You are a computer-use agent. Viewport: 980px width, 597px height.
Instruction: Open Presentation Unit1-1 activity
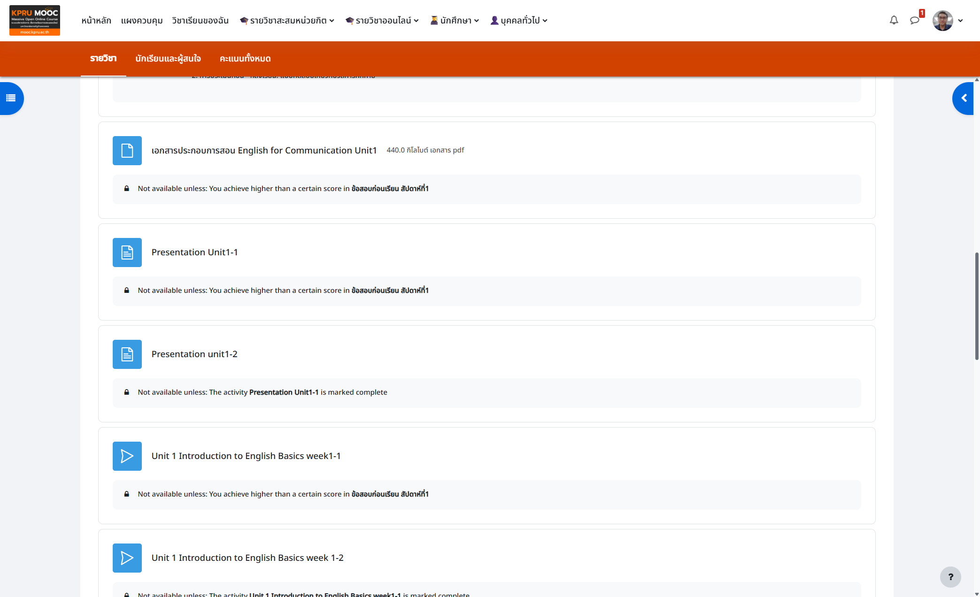click(x=194, y=252)
